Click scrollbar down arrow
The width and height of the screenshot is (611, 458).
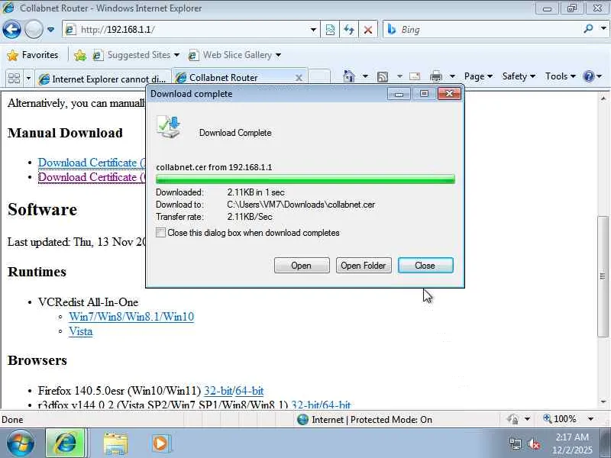(x=603, y=402)
